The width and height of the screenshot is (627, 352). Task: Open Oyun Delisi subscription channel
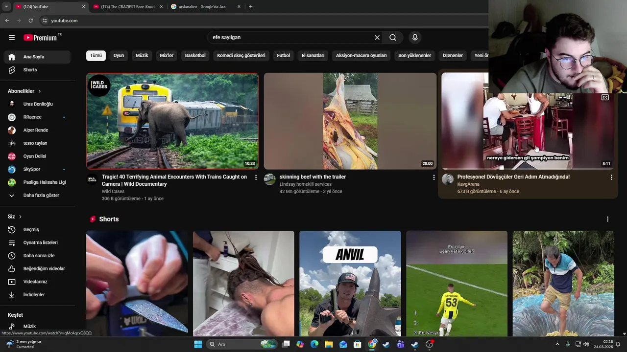tap(37, 156)
